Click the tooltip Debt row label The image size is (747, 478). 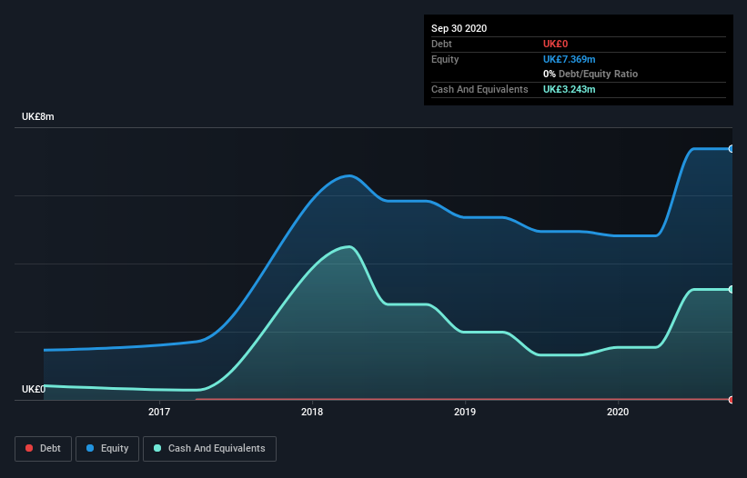tap(441, 44)
